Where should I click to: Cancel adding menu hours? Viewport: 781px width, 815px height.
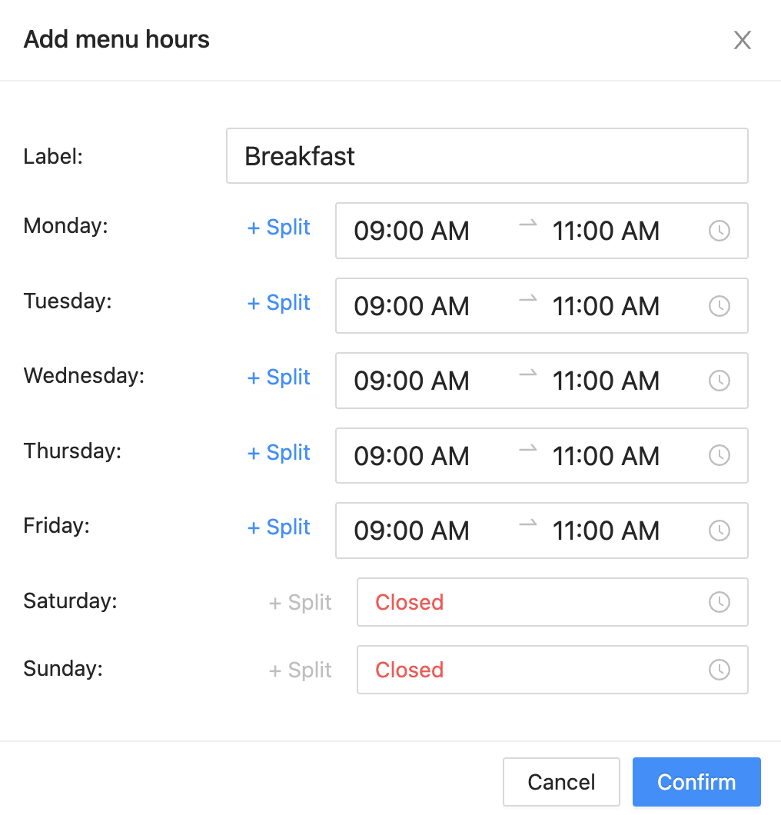pyautogui.click(x=561, y=782)
